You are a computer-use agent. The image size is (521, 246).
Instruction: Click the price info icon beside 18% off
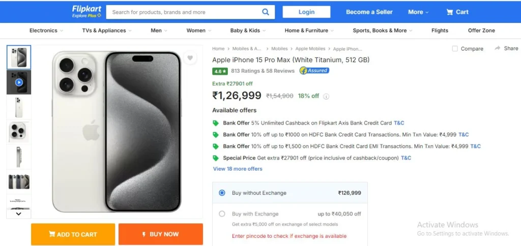326,96
